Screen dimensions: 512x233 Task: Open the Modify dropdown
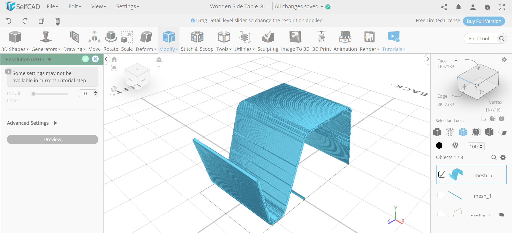pyautogui.click(x=169, y=41)
